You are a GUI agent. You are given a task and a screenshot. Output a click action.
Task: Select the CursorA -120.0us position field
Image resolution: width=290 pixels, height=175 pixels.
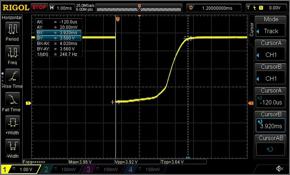pyautogui.click(x=271, y=101)
